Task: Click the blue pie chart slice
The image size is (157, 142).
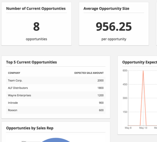Action: (56, 140)
